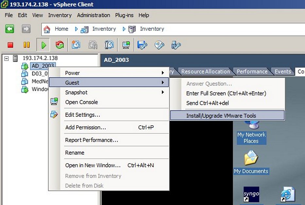This screenshot has height=205, width=305.
Task: Select the Windo virtual machine entry
Action: coord(40,89)
